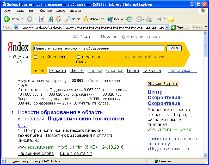Open the Файл menu

click(x=7, y=11)
